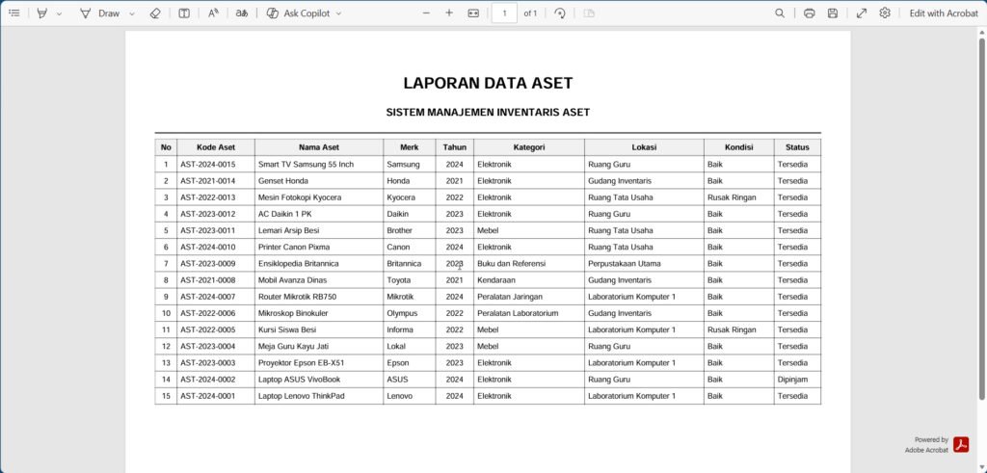This screenshot has height=473, width=987.
Task: Expand the Ask Copilot dropdown arrow
Action: (x=338, y=13)
